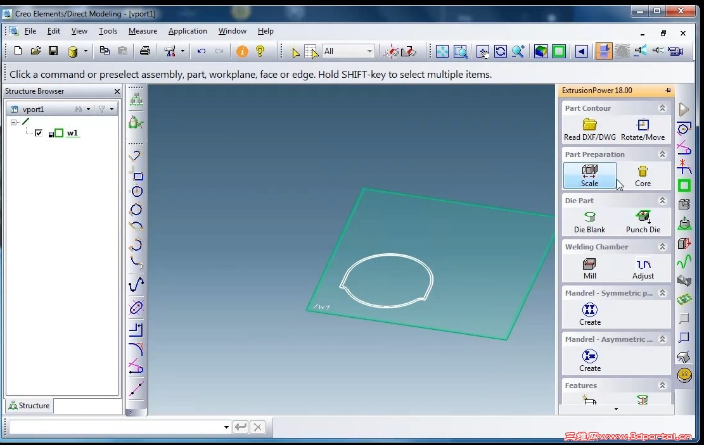Click the green sine wave icon on right

click(x=684, y=262)
